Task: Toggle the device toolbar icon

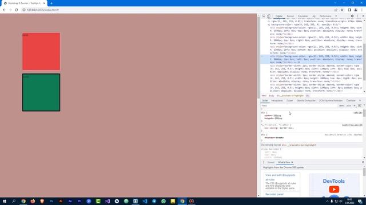Action: [269, 16]
